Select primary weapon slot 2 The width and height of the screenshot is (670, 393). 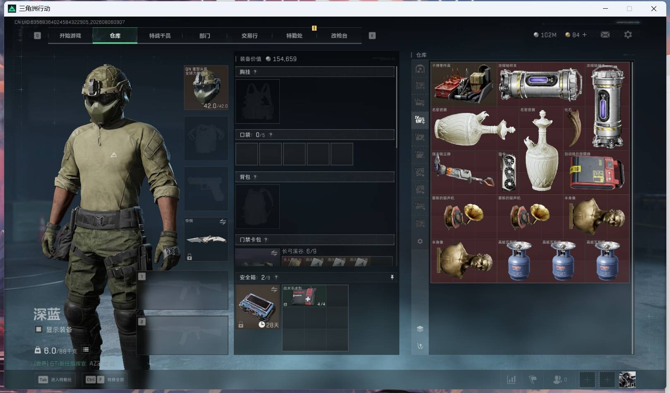[x=183, y=335]
